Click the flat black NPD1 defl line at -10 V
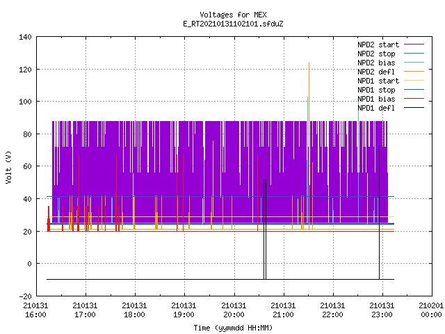445x334 pixels. (x=220, y=279)
